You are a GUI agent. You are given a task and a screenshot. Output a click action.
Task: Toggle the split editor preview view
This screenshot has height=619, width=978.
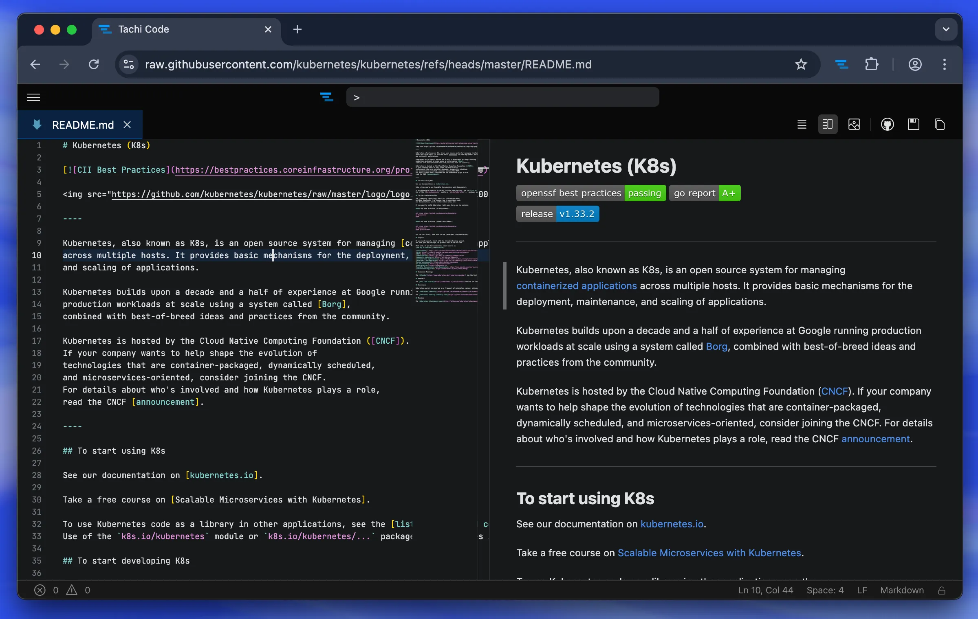[828, 124]
